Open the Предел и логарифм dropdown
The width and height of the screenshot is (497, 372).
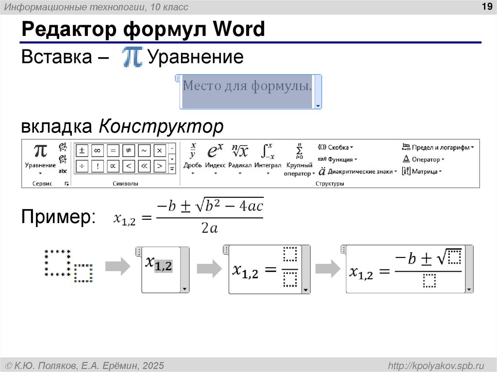[438, 147]
